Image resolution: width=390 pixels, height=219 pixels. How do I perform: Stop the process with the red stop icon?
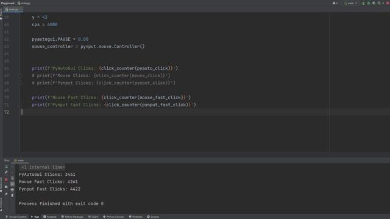point(6,179)
